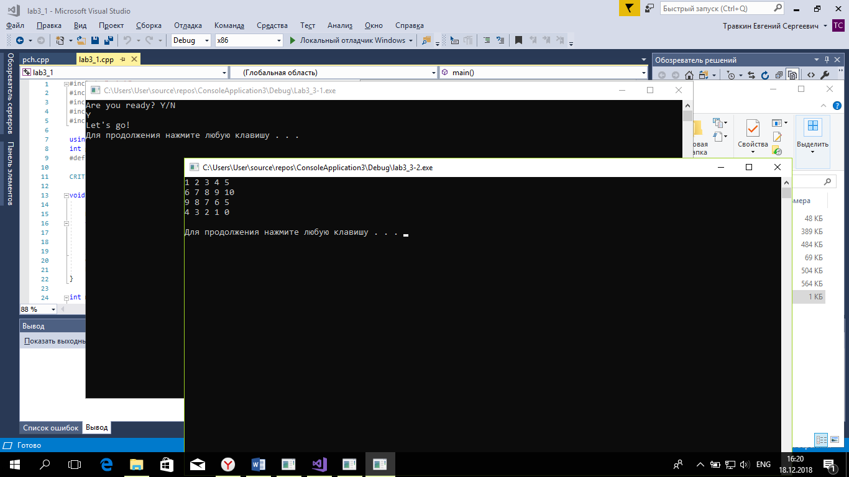Click Select grid icon in File Explorer
This screenshot has width=849, height=477.
click(812, 127)
